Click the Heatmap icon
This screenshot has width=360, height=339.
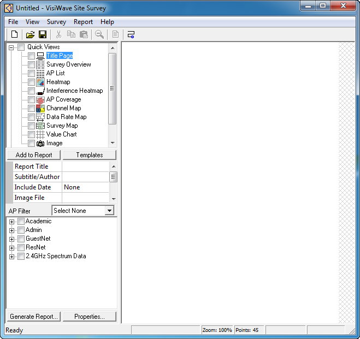[40, 82]
